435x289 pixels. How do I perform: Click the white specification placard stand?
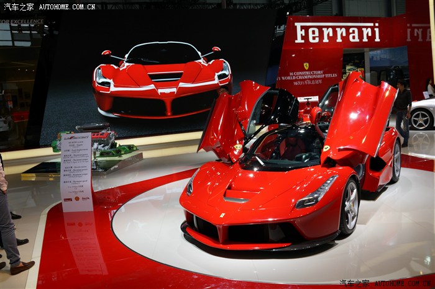coord(76,171)
